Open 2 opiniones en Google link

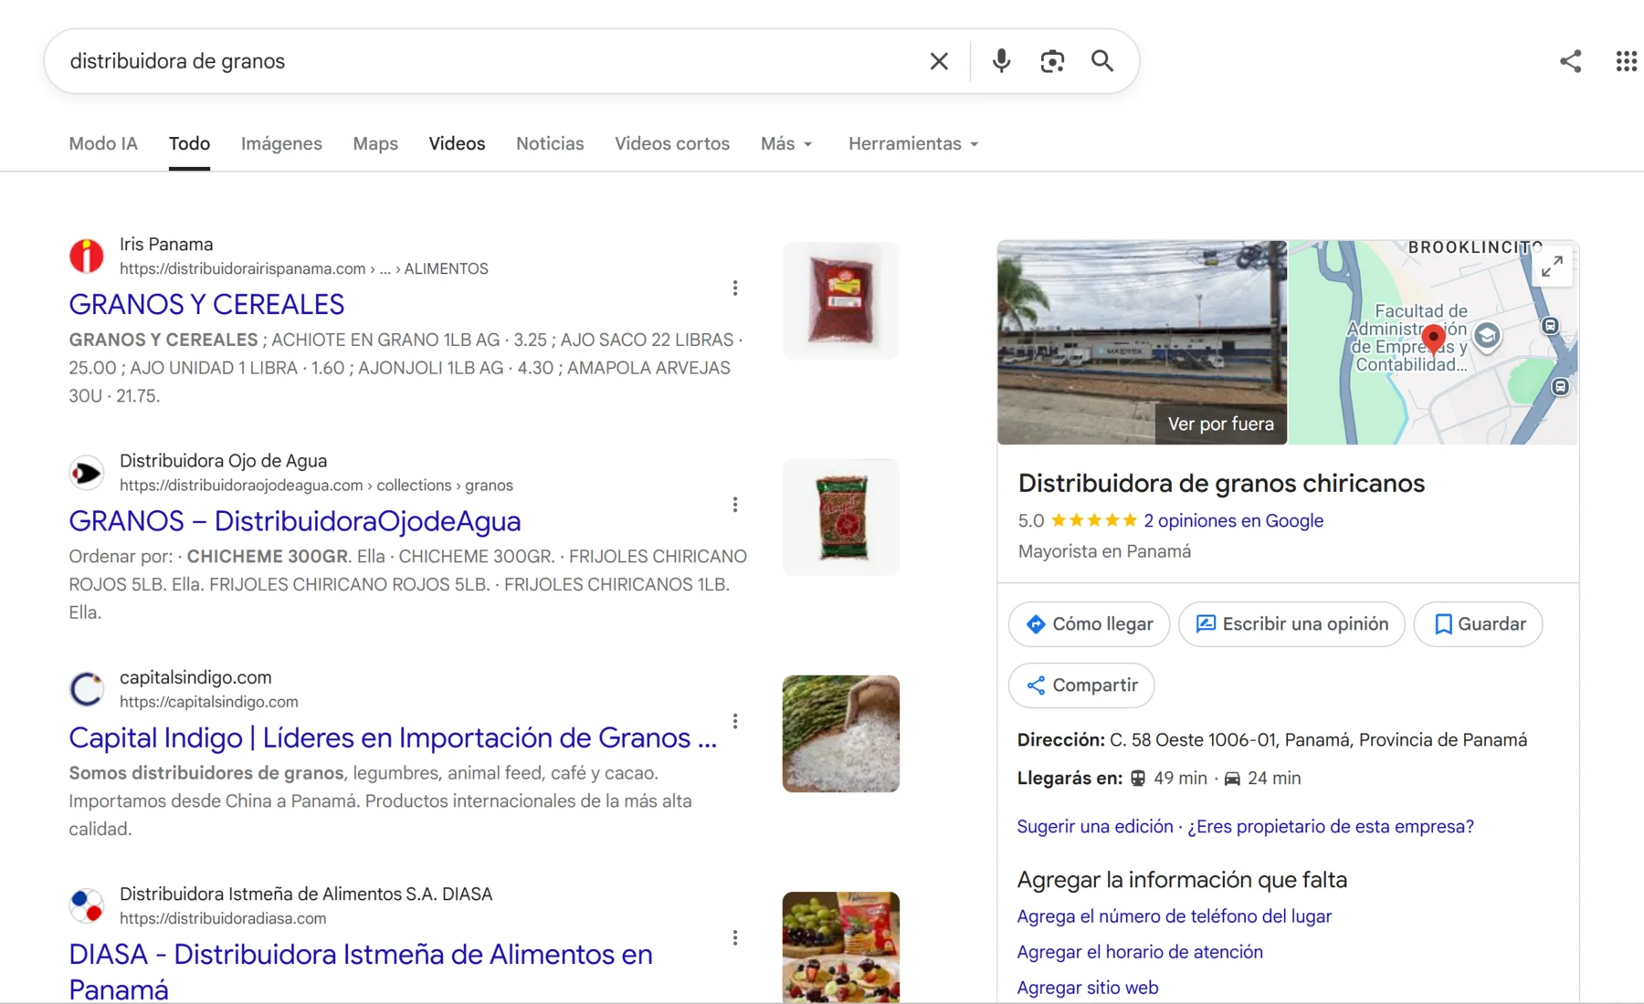click(1233, 520)
